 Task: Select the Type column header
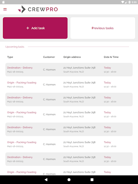click(10, 57)
